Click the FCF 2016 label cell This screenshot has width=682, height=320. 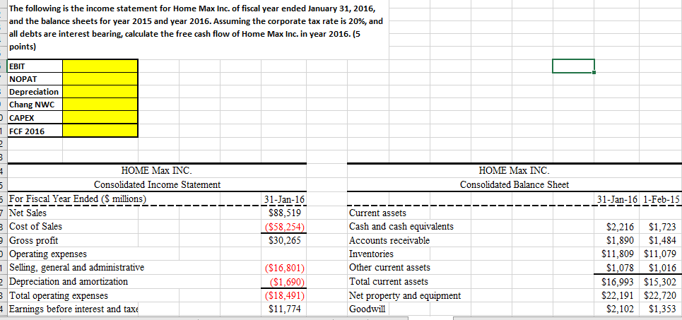[35, 131]
